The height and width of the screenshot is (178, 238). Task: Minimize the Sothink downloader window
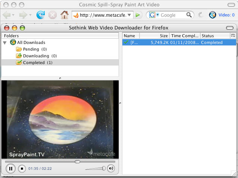(x=15, y=28)
